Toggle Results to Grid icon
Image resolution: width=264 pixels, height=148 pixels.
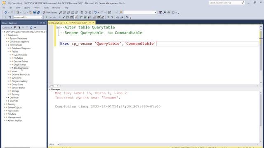pyautogui.click(x=99, y=17)
